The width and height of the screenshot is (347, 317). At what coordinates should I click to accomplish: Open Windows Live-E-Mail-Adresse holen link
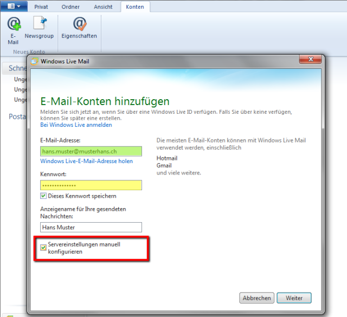(86, 161)
